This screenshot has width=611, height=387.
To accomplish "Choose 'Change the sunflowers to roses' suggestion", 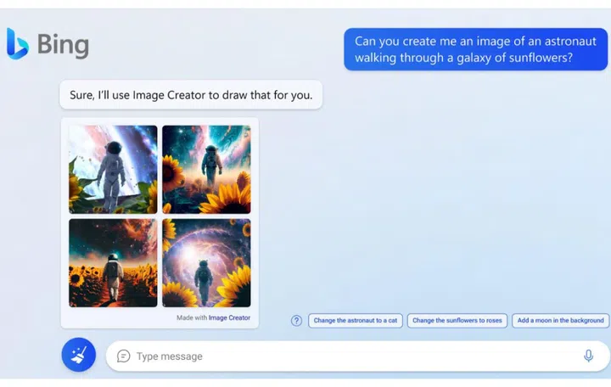I will [x=457, y=321].
